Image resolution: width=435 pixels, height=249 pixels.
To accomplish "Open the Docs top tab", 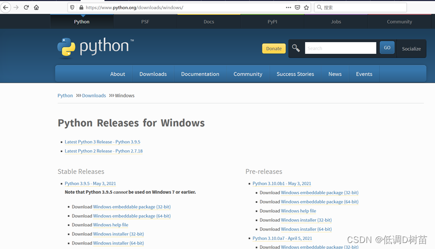I will click(x=209, y=22).
